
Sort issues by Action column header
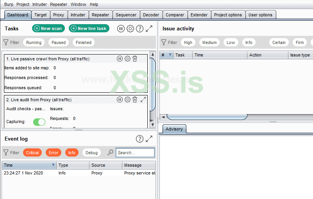[268, 55]
